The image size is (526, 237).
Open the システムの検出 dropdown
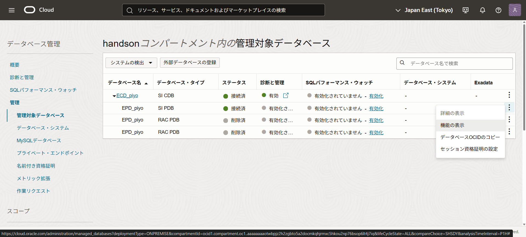pyautogui.click(x=131, y=63)
